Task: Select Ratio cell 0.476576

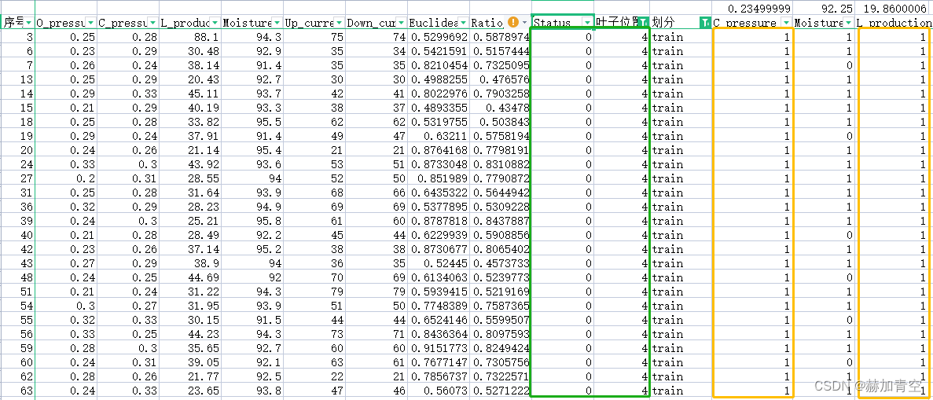Action: 501,79
